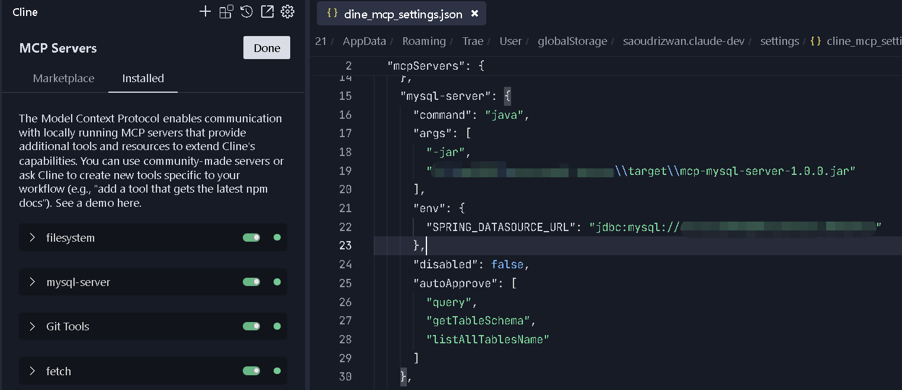Click the "java" command value
Viewport: 902px width, 390px height.
pyautogui.click(x=504, y=115)
